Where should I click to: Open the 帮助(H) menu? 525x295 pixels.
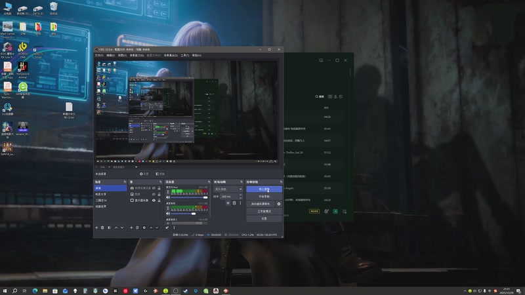pyautogui.click(x=197, y=55)
